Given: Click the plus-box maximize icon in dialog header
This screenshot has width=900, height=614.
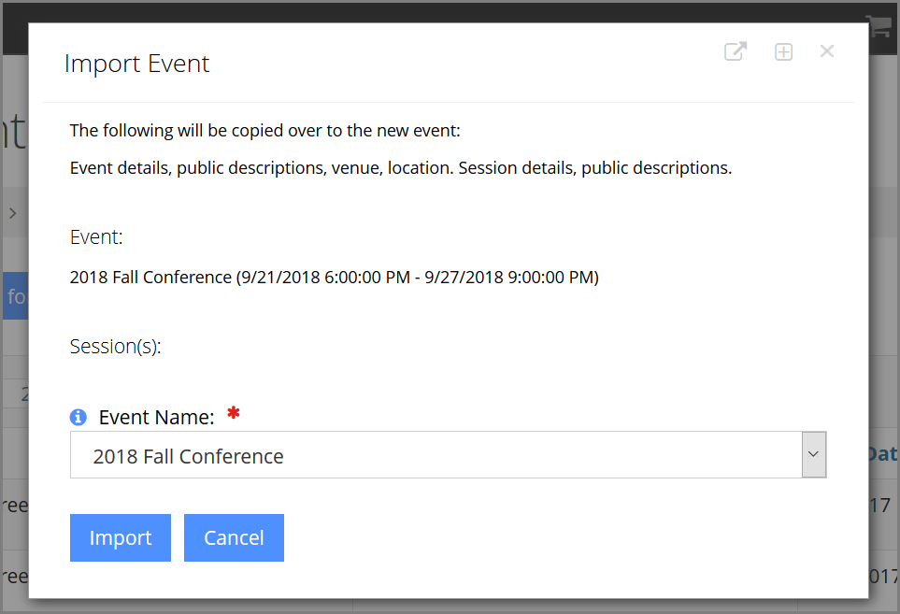Looking at the screenshot, I should [x=783, y=52].
